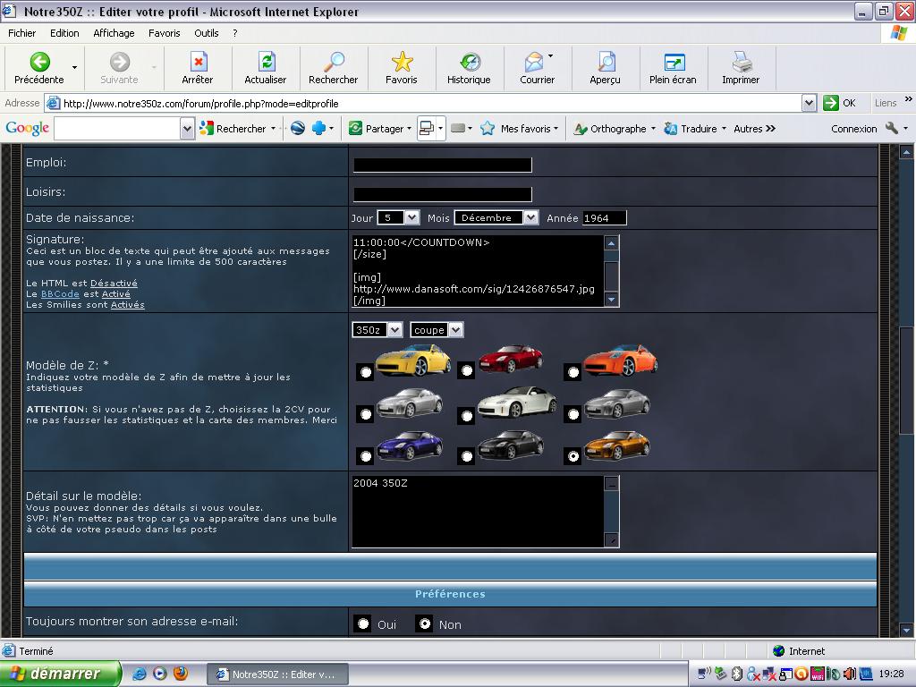Viewport: 916px width, 687px height.
Task: Click the BBCode link
Action: 60,293
